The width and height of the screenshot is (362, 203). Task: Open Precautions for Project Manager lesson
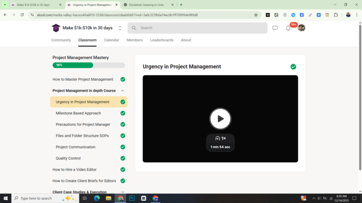83,124
